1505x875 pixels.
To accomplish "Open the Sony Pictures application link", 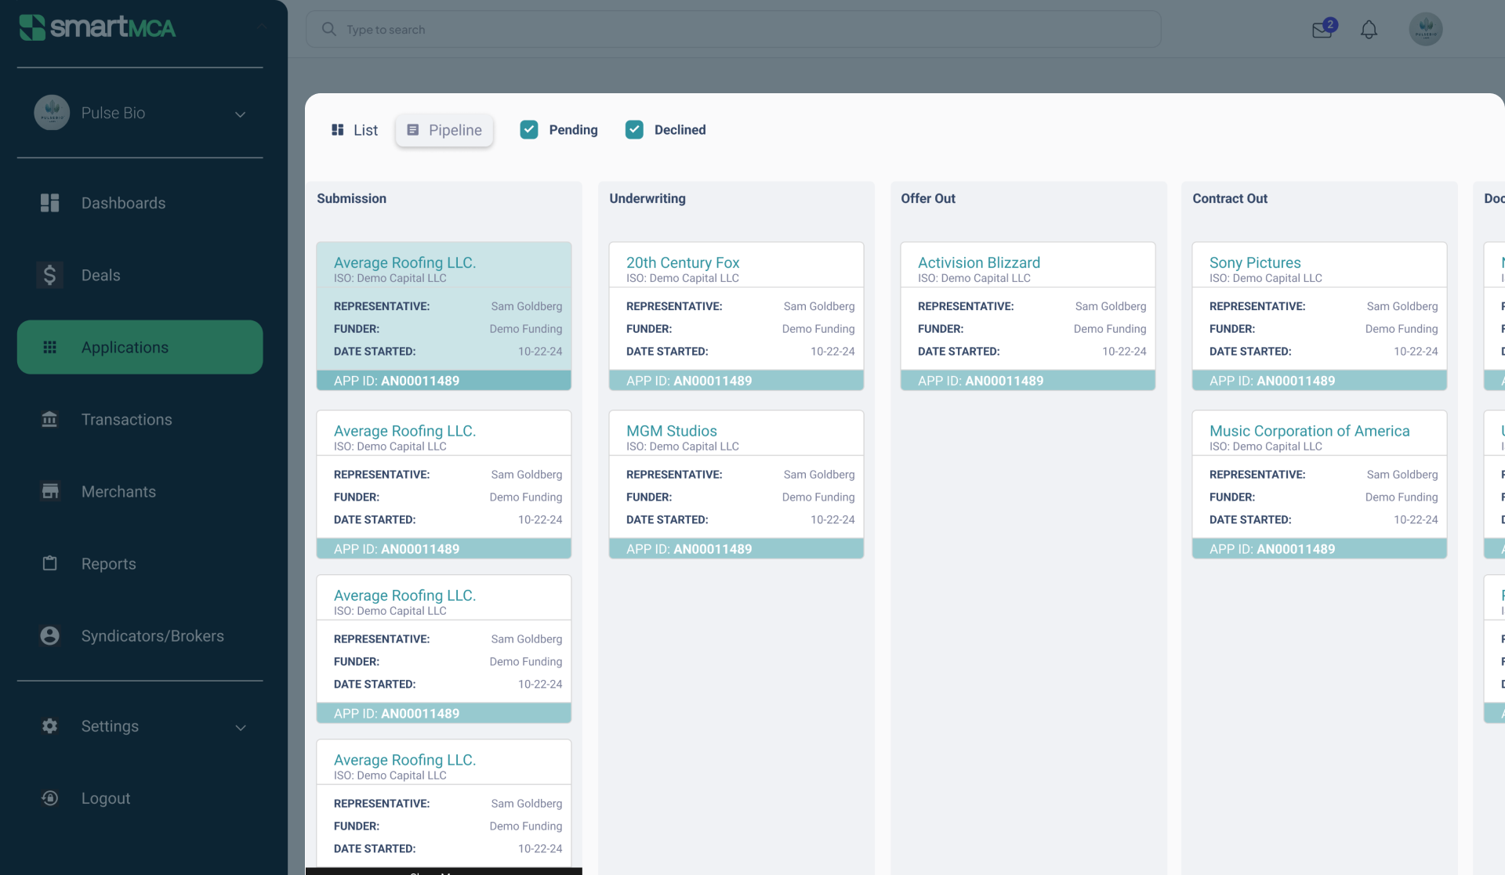I will coord(1254,262).
